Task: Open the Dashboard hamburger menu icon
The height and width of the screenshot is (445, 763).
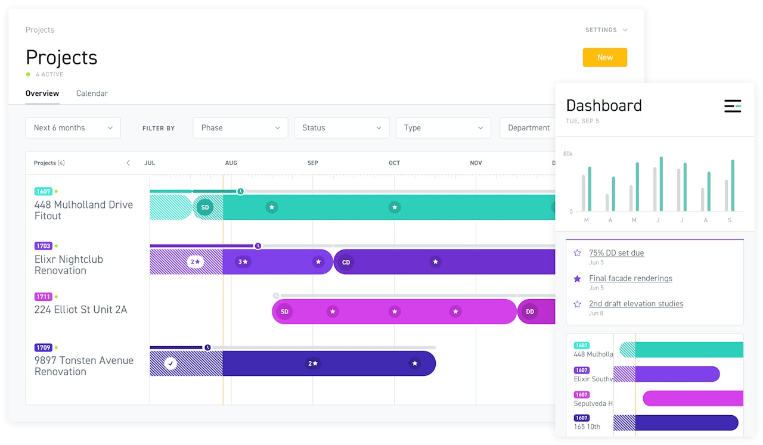Action: (733, 106)
